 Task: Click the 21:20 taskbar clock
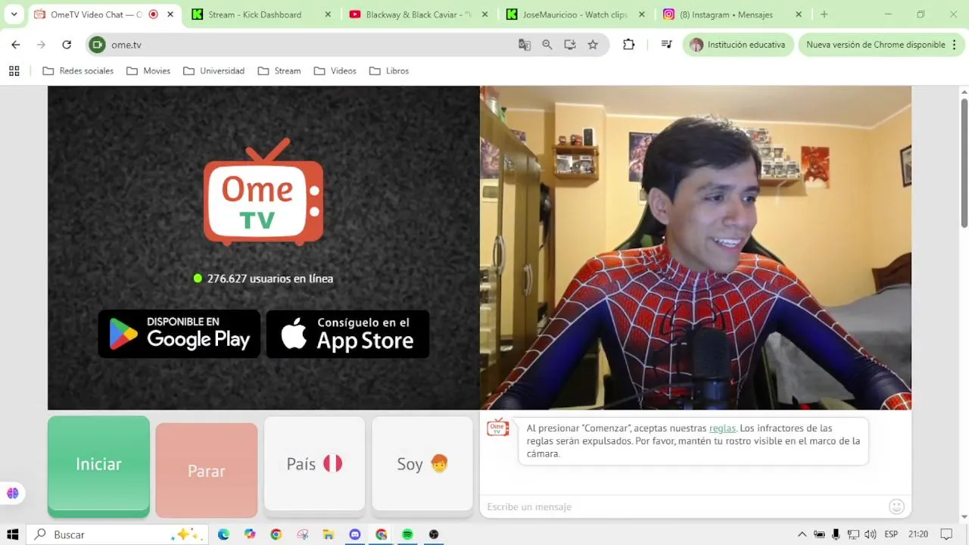(x=918, y=534)
